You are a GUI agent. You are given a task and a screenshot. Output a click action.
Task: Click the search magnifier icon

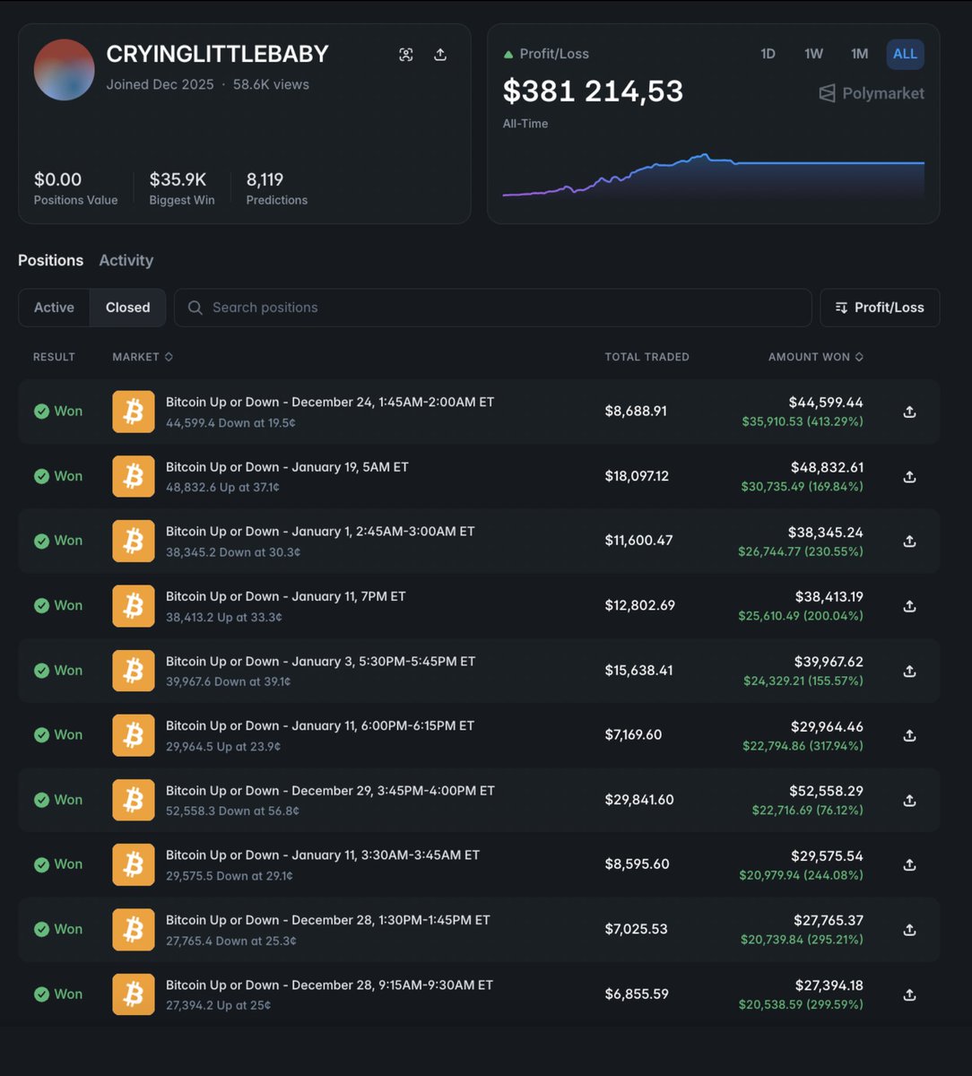point(195,308)
